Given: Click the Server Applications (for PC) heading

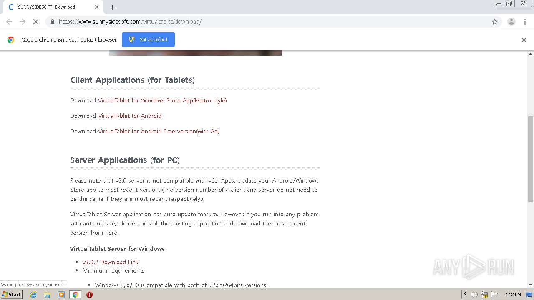Looking at the screenshot, I should tap(125, 160).
